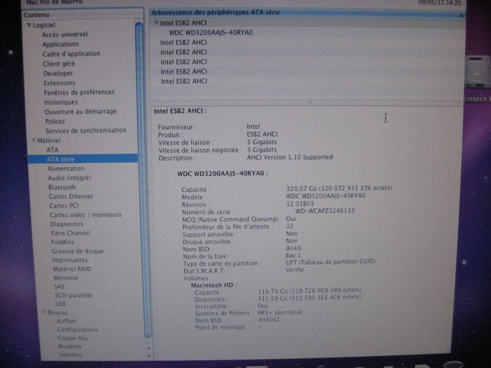This screenshot has height=368, width=491.
Task: Select Ouverture au démarrage
Action: 81,112
